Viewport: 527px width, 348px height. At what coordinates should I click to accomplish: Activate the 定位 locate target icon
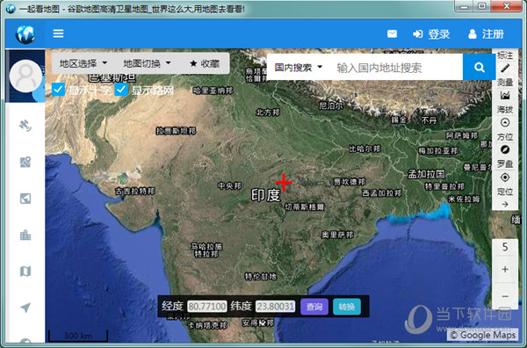505,178
